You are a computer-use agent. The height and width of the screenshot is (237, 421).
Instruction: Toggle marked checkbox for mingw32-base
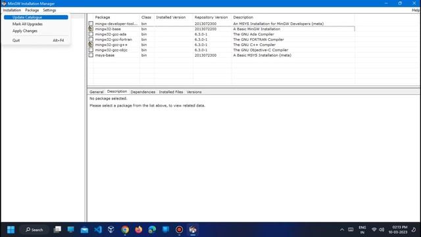(x=91, y=29)
